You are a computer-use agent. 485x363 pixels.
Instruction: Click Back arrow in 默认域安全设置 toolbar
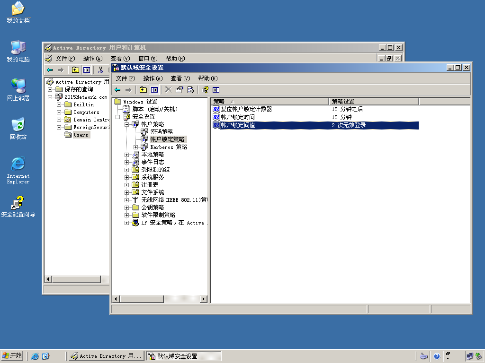(x=117, y=90)
